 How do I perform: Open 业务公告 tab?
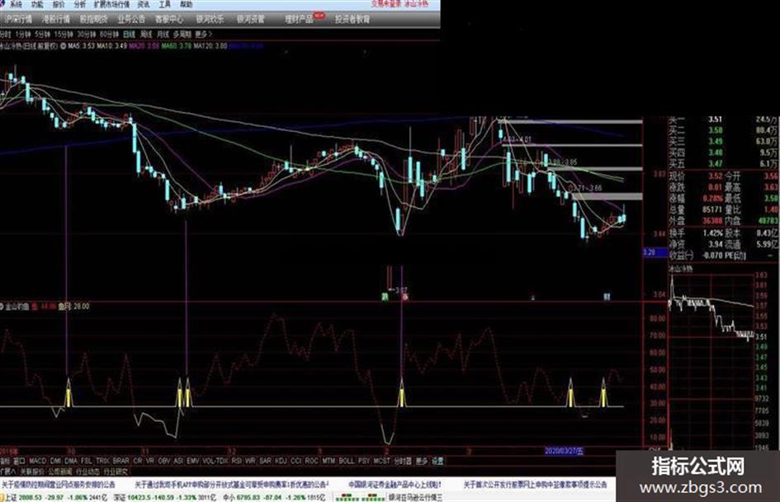coord(131,20)
